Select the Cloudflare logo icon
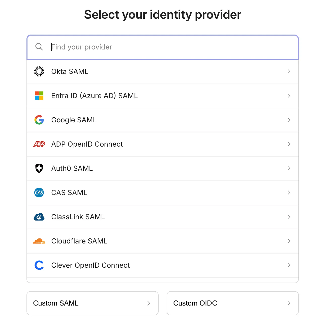This screenshot has width=323, height=329. click(39, 241)
